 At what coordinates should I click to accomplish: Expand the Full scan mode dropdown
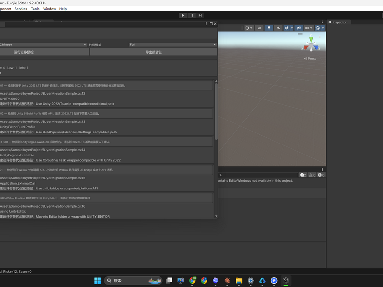173,44
